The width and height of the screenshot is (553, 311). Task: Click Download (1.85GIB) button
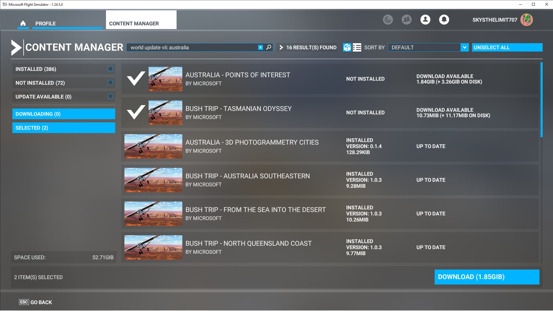click(x=487, y=277)
